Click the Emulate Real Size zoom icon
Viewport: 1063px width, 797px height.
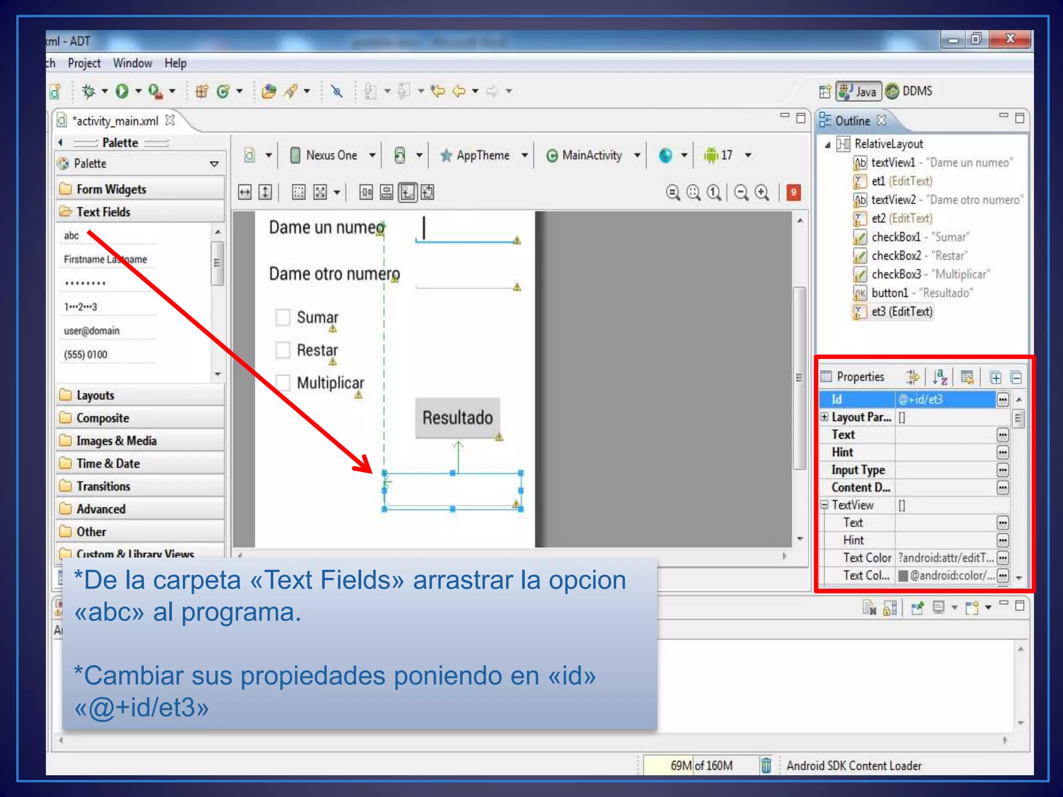(x=673, y=193)
